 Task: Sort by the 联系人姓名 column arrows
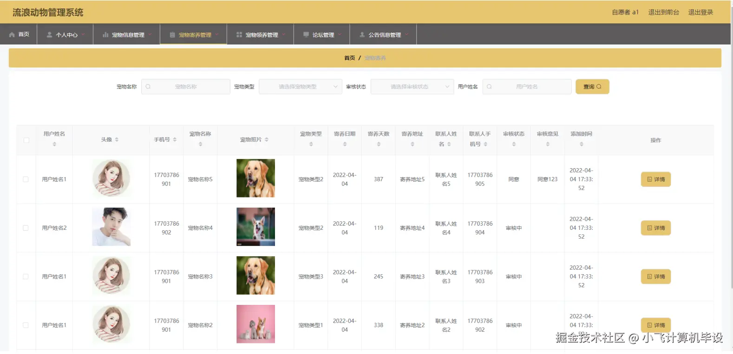(449, 144)
